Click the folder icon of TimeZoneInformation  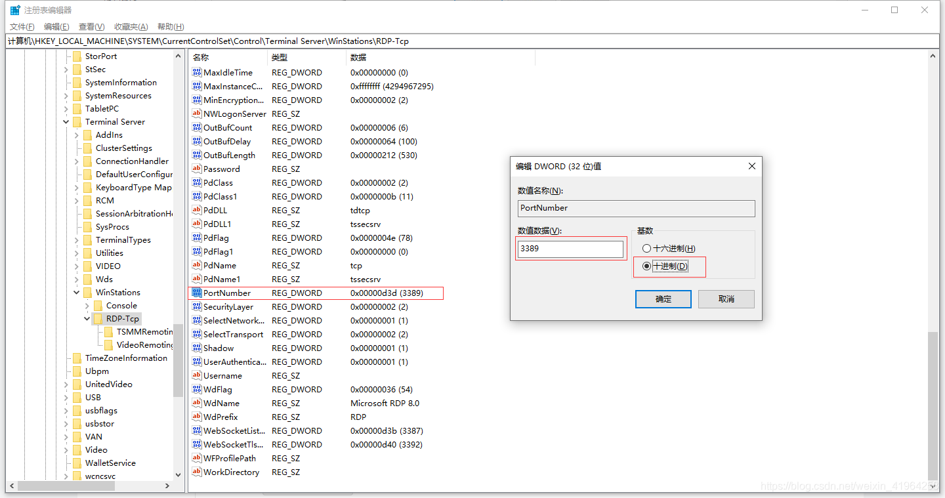[77, 358]
